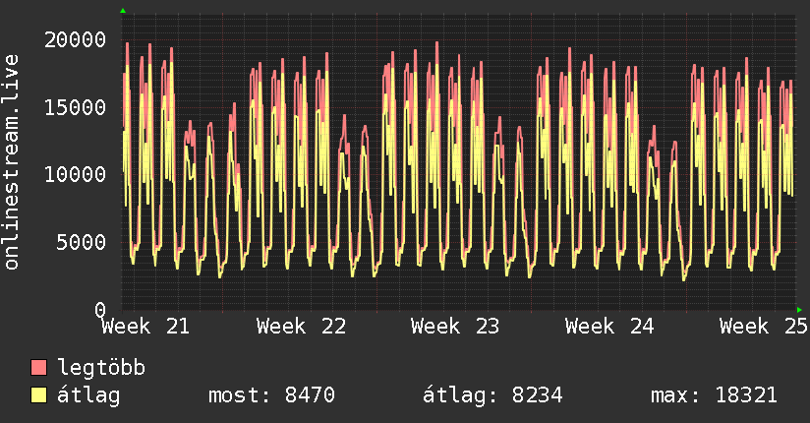The image size is (810, 423).
Task: Click the Week 22 axis label
Action: [301, 327]
